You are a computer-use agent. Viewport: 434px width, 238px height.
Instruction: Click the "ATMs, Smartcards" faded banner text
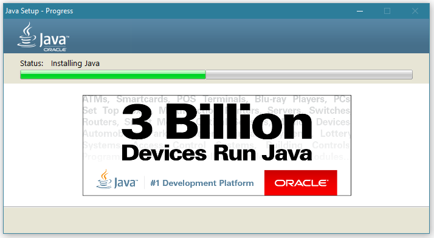(126, 99)
